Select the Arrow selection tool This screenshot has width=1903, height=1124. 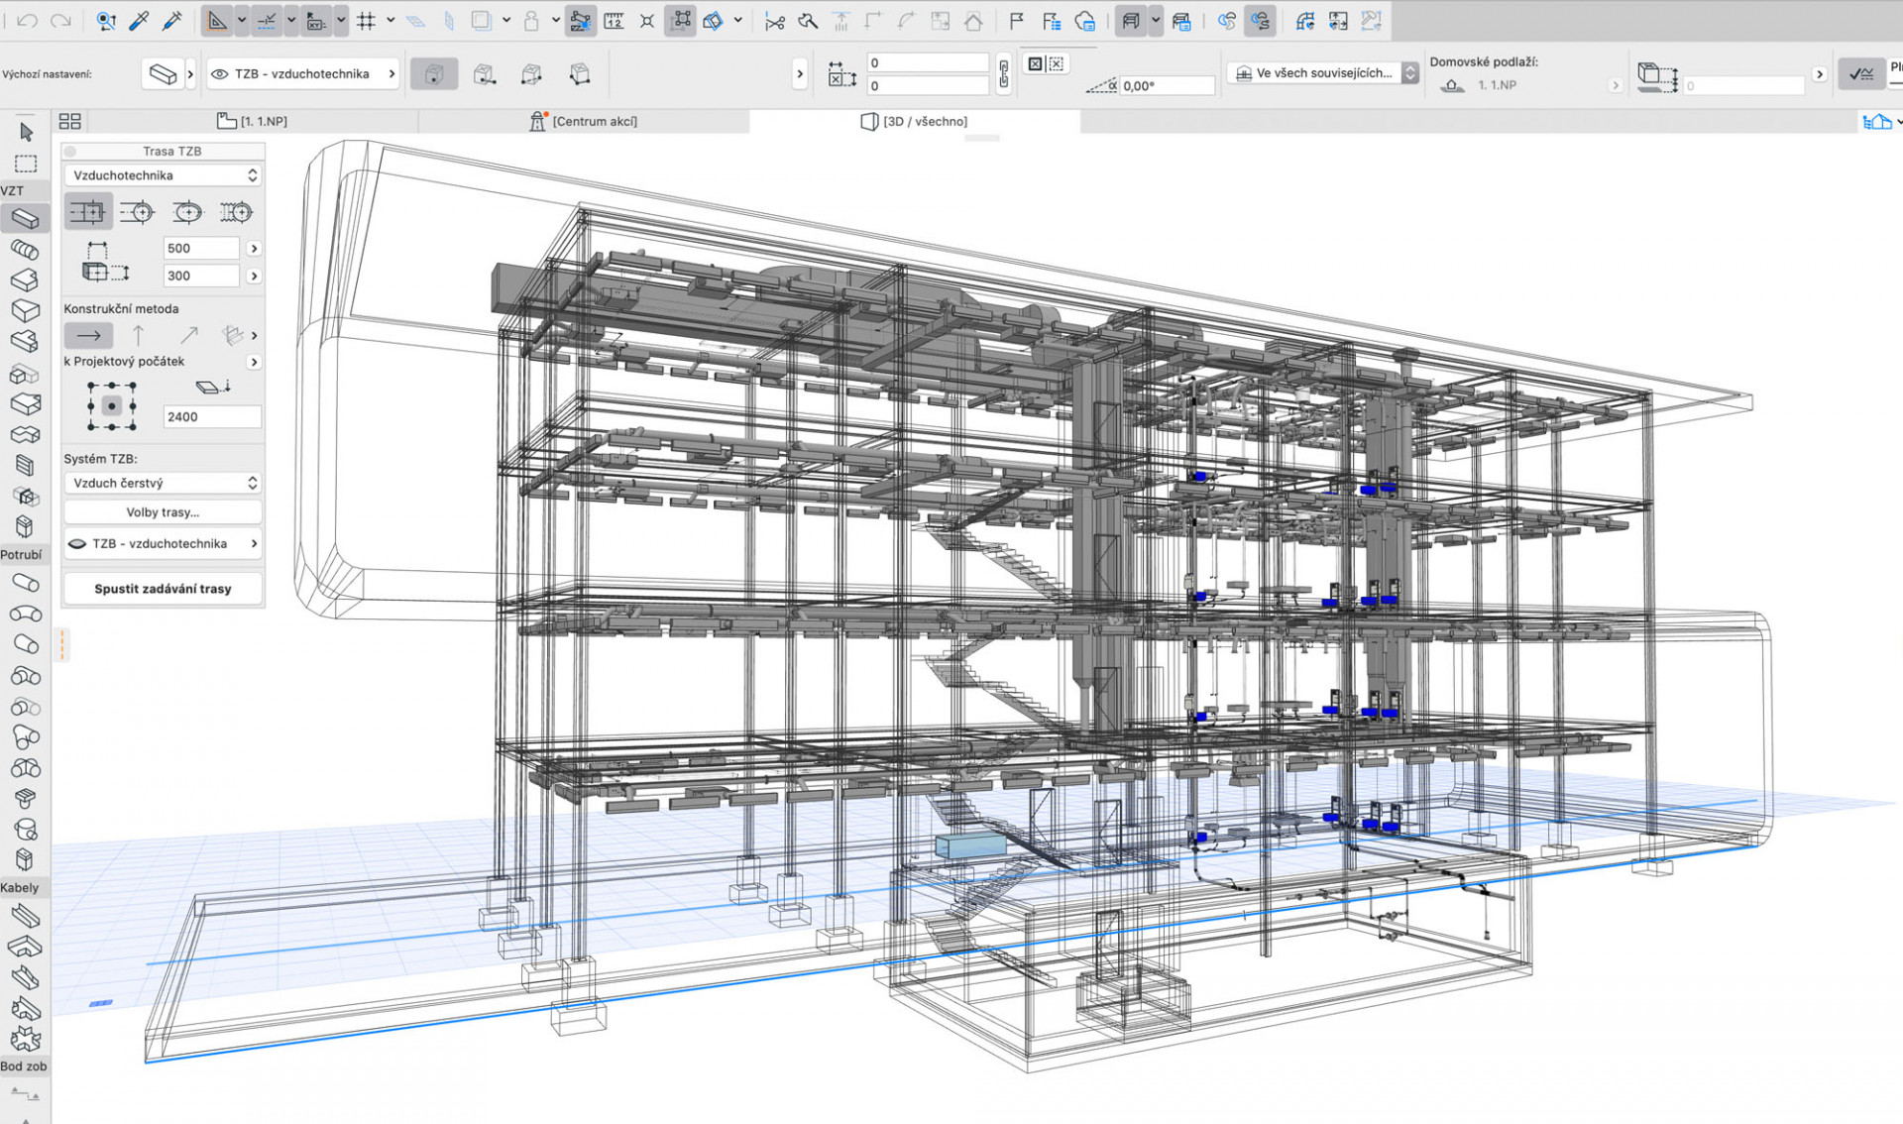[26, 132]
